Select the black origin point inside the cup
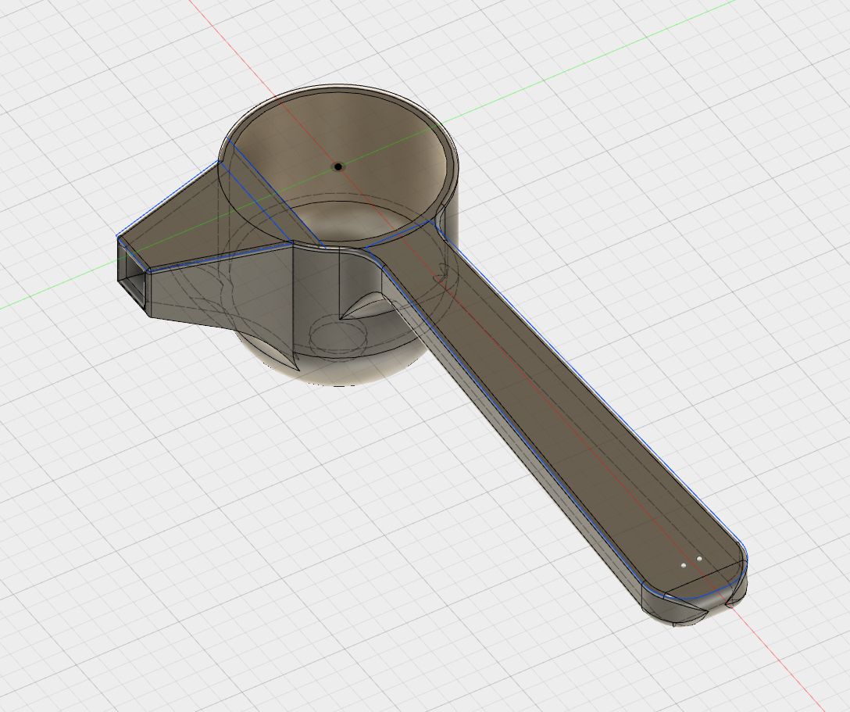This screenshot has width=850, height=712. click(x=338, y=166)
